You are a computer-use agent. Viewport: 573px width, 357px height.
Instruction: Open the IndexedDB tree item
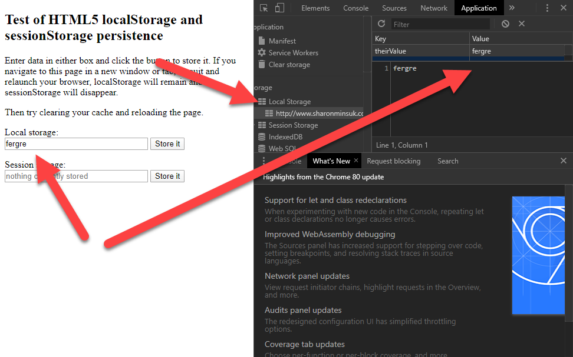coord(285,137)
